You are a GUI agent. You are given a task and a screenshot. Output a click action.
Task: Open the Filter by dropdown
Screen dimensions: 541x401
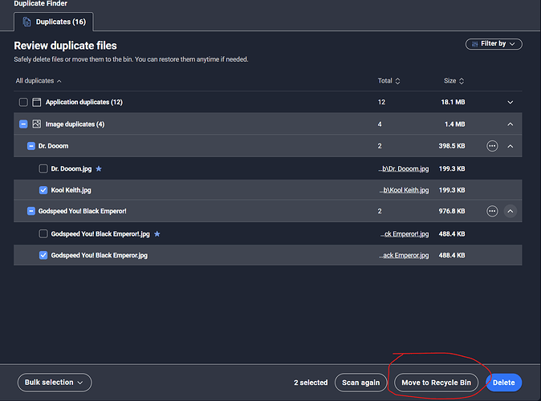pos(494,44)
